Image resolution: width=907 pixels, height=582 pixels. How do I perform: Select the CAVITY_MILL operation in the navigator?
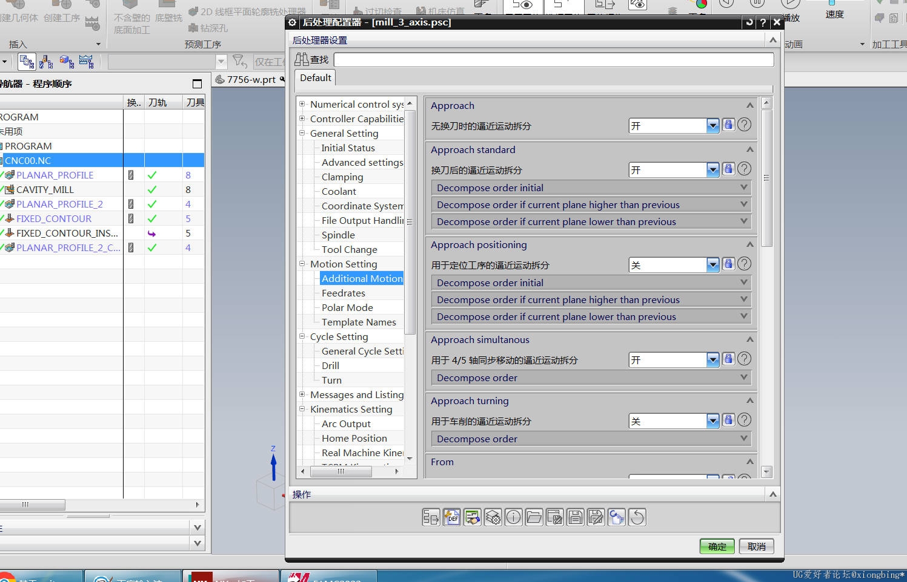[45, 189]
